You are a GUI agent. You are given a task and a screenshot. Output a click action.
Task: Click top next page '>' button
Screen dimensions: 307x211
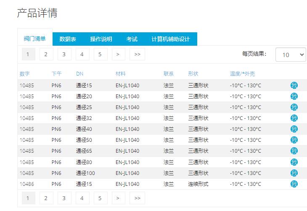pyautogui.click(x=118, y=54)
